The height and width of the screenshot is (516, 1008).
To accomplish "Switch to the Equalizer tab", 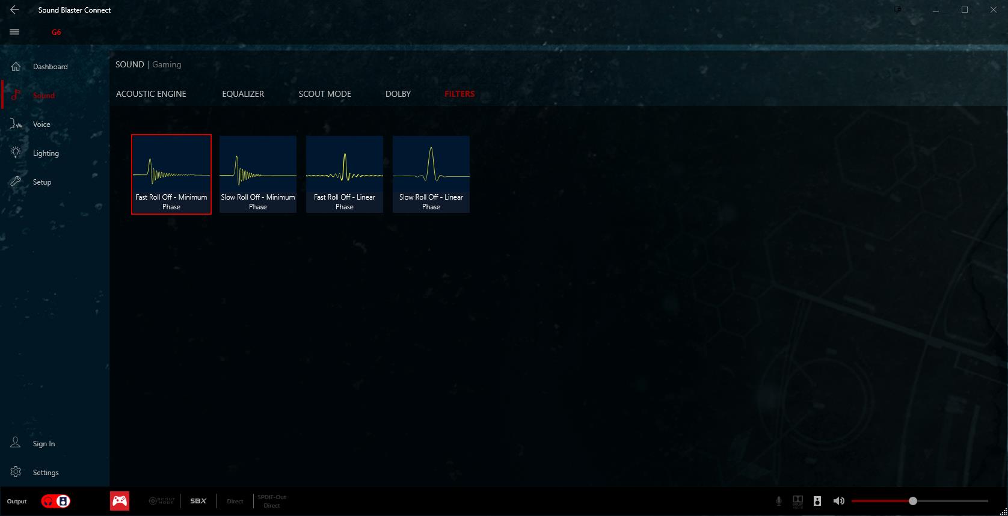I will (243, 94).
